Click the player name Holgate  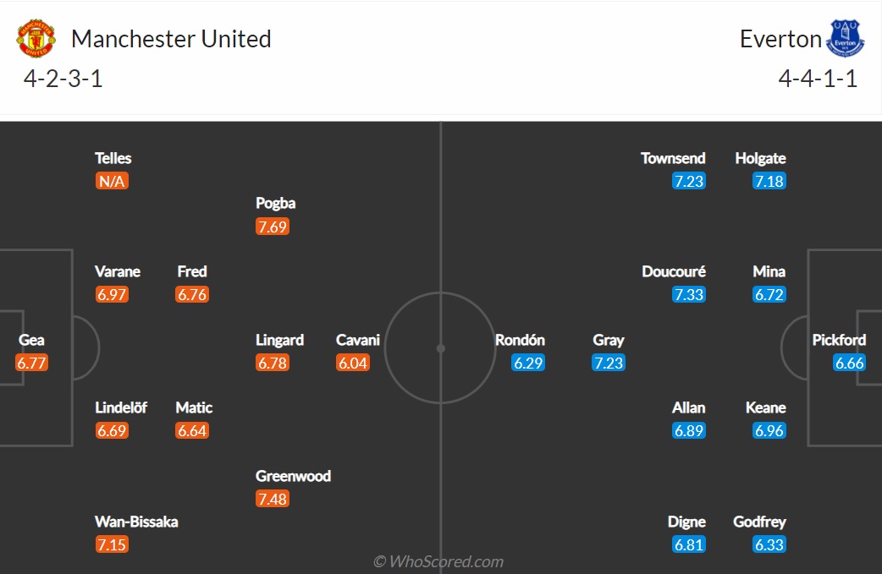760,158
